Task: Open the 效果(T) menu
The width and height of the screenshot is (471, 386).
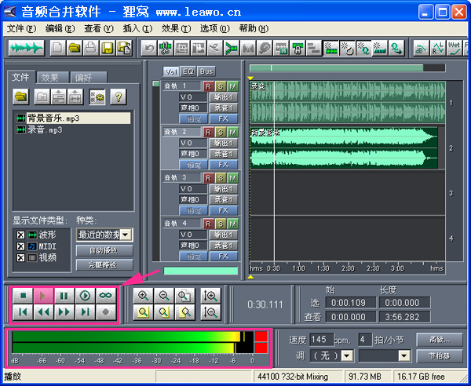Action: [176, 28]
